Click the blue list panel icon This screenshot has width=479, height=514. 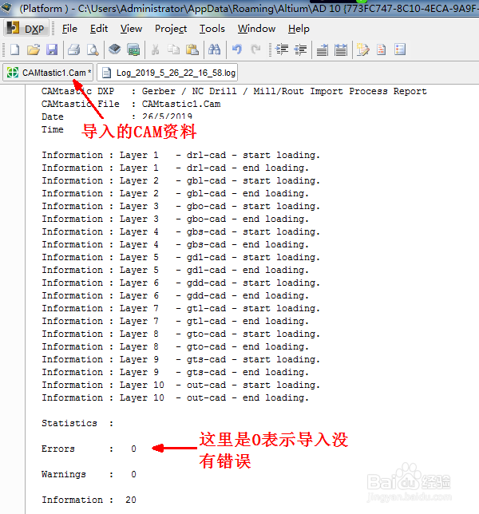[x=400, y=49]
